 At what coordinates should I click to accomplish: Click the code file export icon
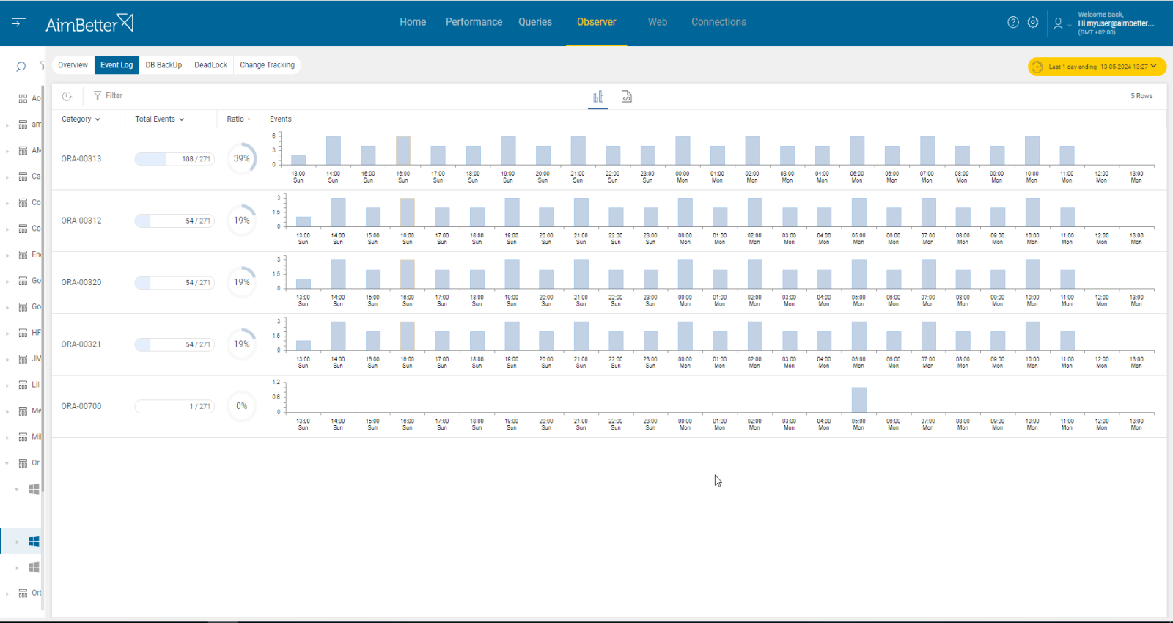click(627, 97)
